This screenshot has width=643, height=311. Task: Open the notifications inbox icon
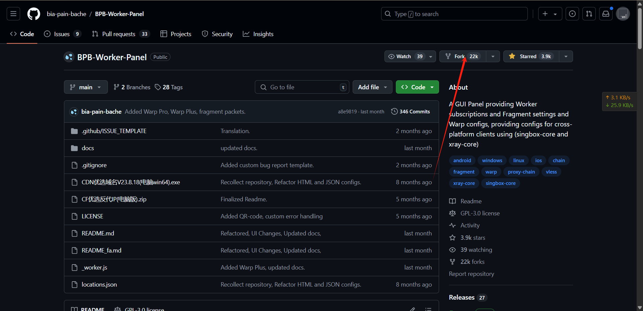coord(606,14)
